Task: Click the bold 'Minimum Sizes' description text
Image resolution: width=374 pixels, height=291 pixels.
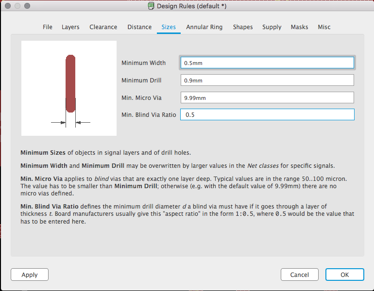Action: (x=43, y=152)
